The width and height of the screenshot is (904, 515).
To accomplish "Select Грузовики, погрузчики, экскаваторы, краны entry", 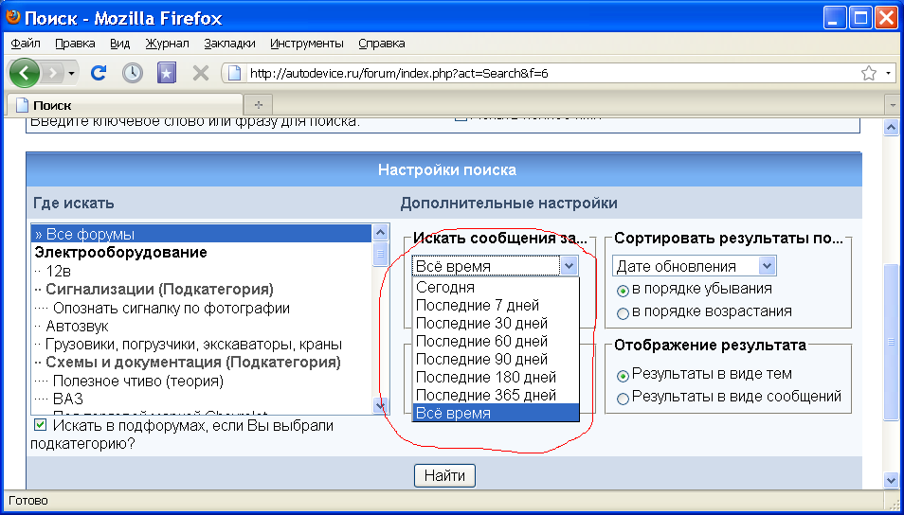I will click(202, 345).
